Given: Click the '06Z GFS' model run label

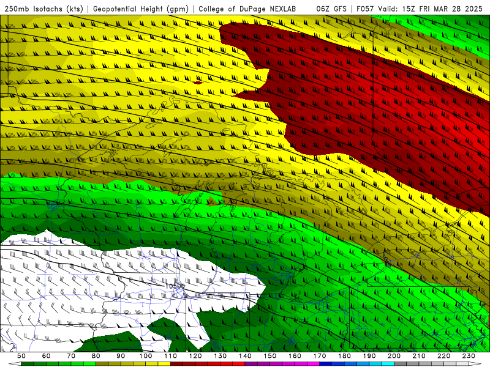Looking at the screenshot, I should (331, 9).
